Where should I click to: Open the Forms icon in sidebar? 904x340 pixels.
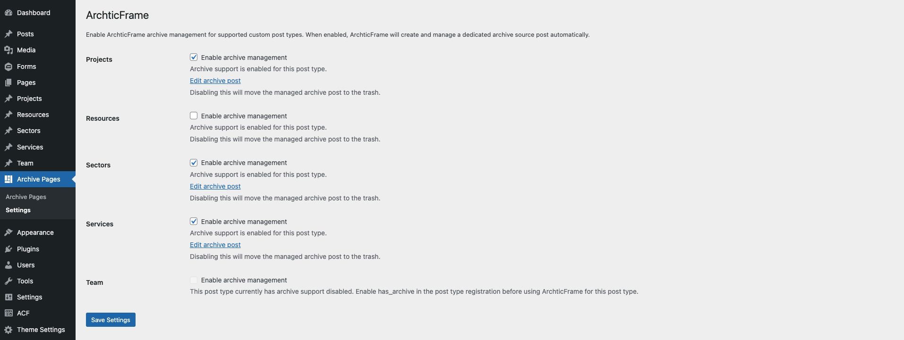pos(9,66)
